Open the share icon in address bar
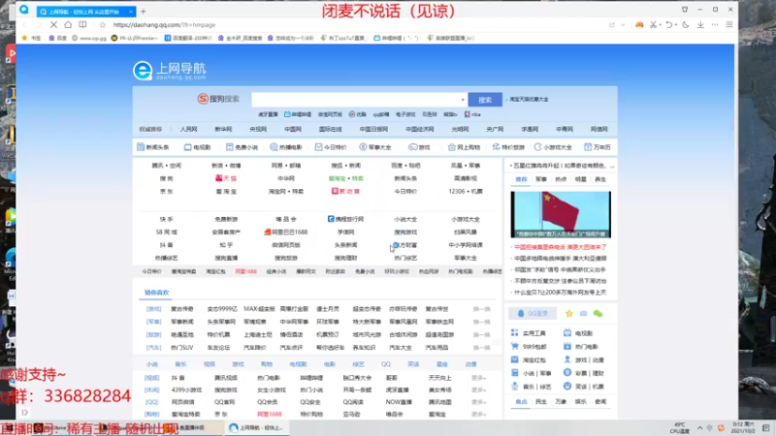Viewport: 776px width, 436px height. [612, 25]
